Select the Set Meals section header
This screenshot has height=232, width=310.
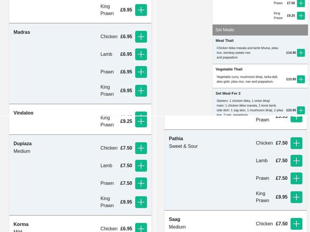260,30
